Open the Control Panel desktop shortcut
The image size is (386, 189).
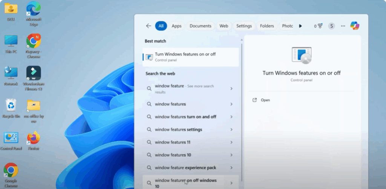[11, 141]
